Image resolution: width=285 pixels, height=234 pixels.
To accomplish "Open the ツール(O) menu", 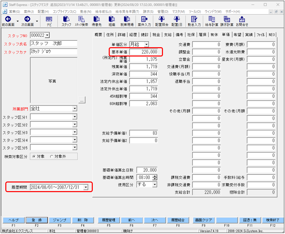I will coord(195,12).
